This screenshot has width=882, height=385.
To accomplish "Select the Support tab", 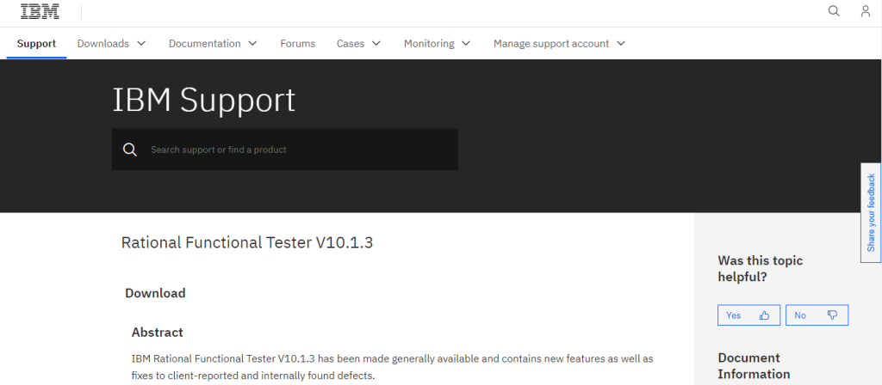I will pos(36,43).
